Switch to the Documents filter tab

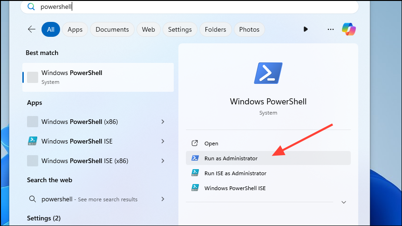click(x=112, y=29)
